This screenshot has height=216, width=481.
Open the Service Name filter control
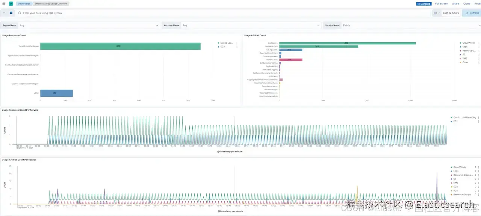(x=411, y=25)
